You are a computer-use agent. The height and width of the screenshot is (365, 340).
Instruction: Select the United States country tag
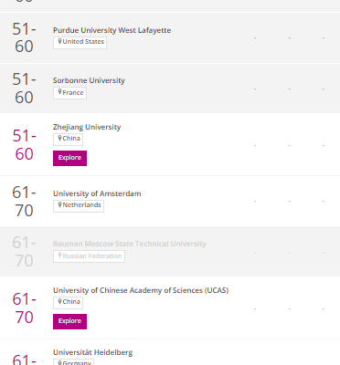[x=80, y=43]
